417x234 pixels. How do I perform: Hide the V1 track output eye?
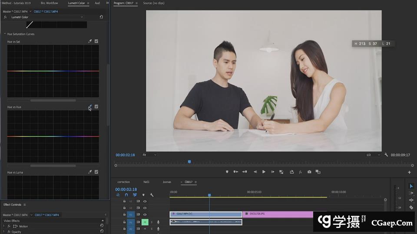coord(145,214)
